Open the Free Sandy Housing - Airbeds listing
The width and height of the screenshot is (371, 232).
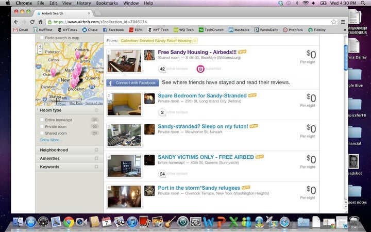click(x=197, y=52)
